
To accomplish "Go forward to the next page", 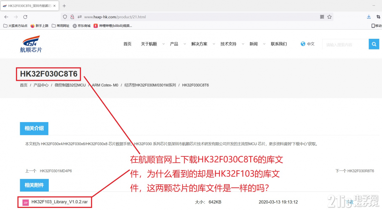I will [16, 17].
